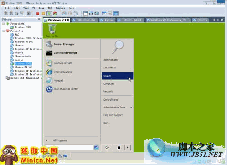
Task: Switch to Windows XP Professional tab
Action: click(x=168, y=20)
